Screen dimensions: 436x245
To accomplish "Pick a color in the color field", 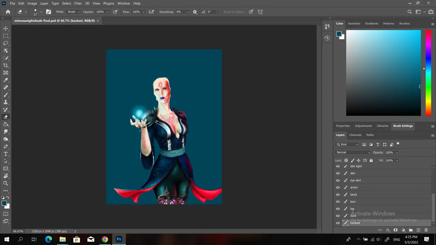I will click(x=383, y=73).
